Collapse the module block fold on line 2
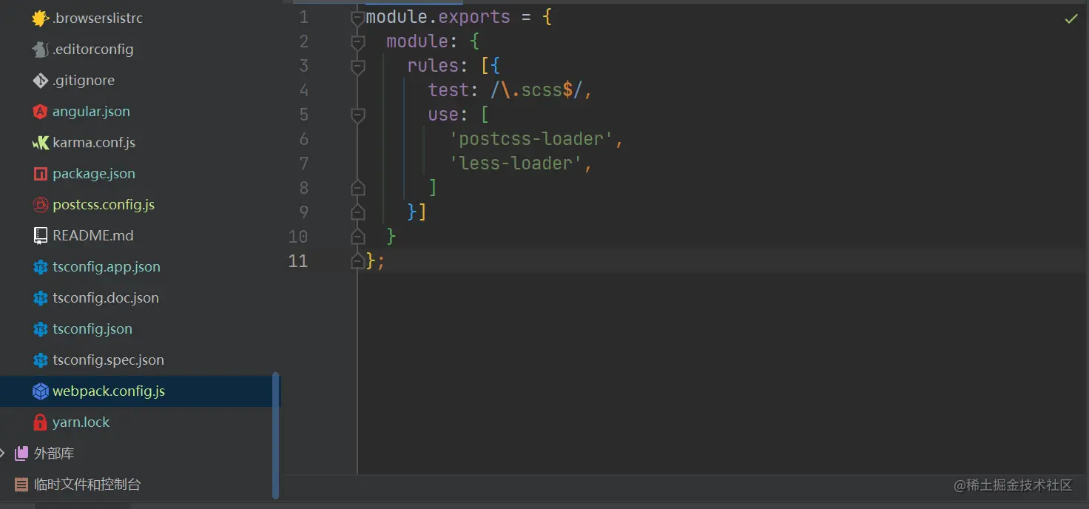Viewport: 1089px width, 509px height. tap(358, 43)
